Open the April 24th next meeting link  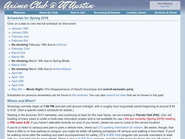(x=165, y=7)
